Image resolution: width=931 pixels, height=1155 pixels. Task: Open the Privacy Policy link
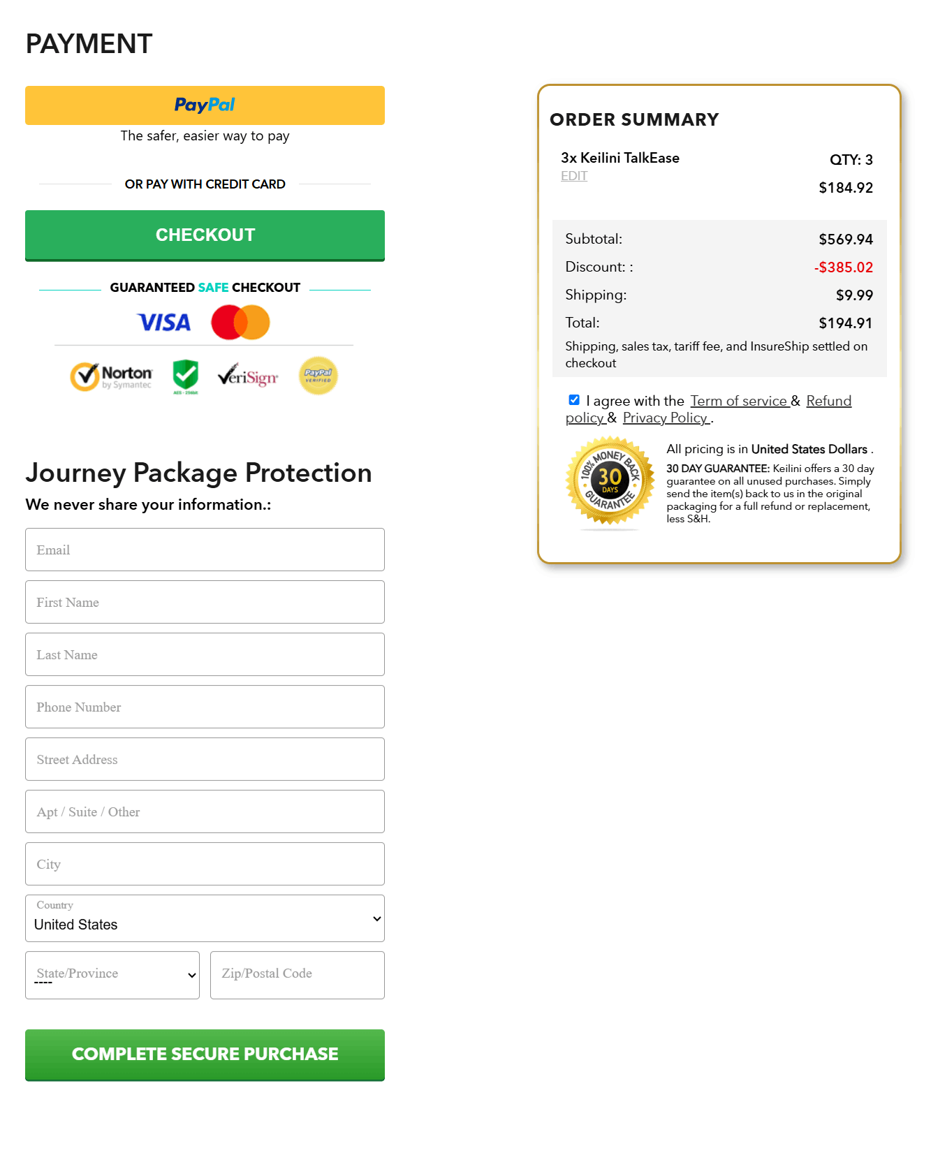[666, 418]
